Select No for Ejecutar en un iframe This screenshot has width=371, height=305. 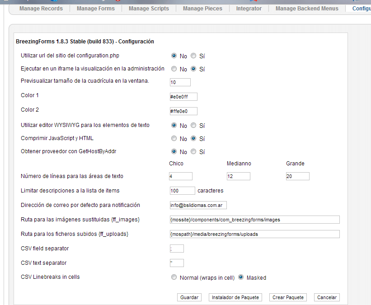(174, 69)
